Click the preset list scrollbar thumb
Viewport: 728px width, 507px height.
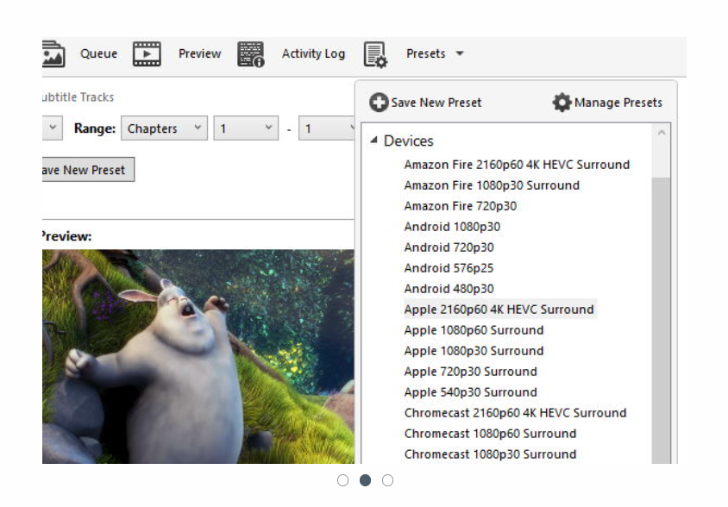[x=661, y=320]
